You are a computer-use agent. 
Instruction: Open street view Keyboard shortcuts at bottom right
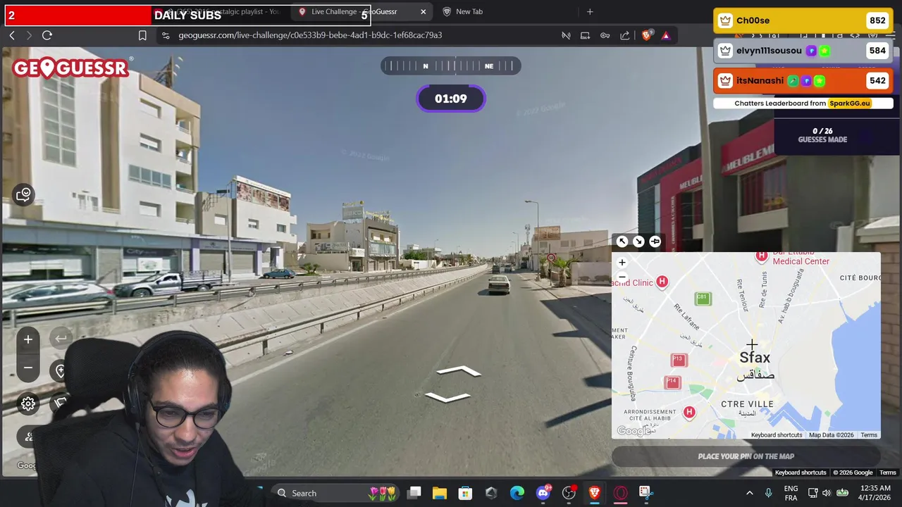(801, 472)
